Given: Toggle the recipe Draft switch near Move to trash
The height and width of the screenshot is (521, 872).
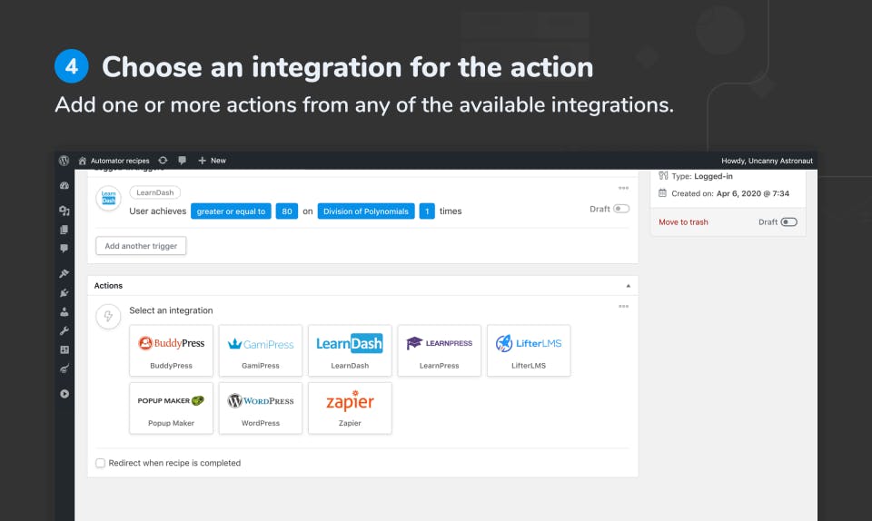Looking at the screenshot, I should click(x=788, y=222).
